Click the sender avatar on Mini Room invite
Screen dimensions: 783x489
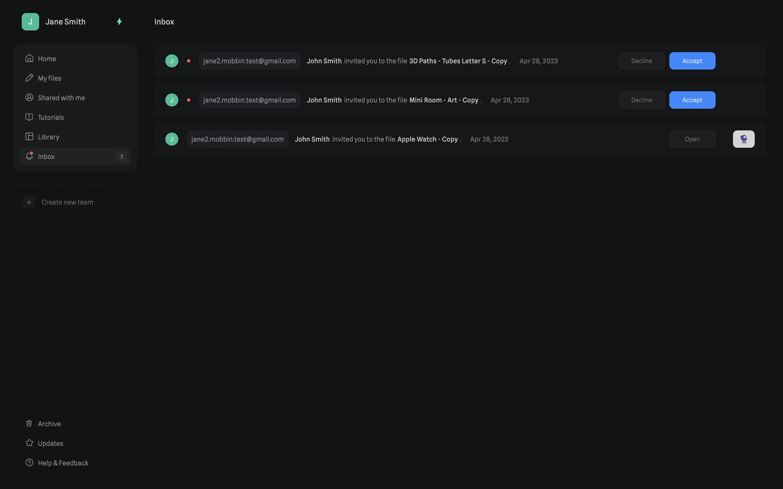[172, 100]
